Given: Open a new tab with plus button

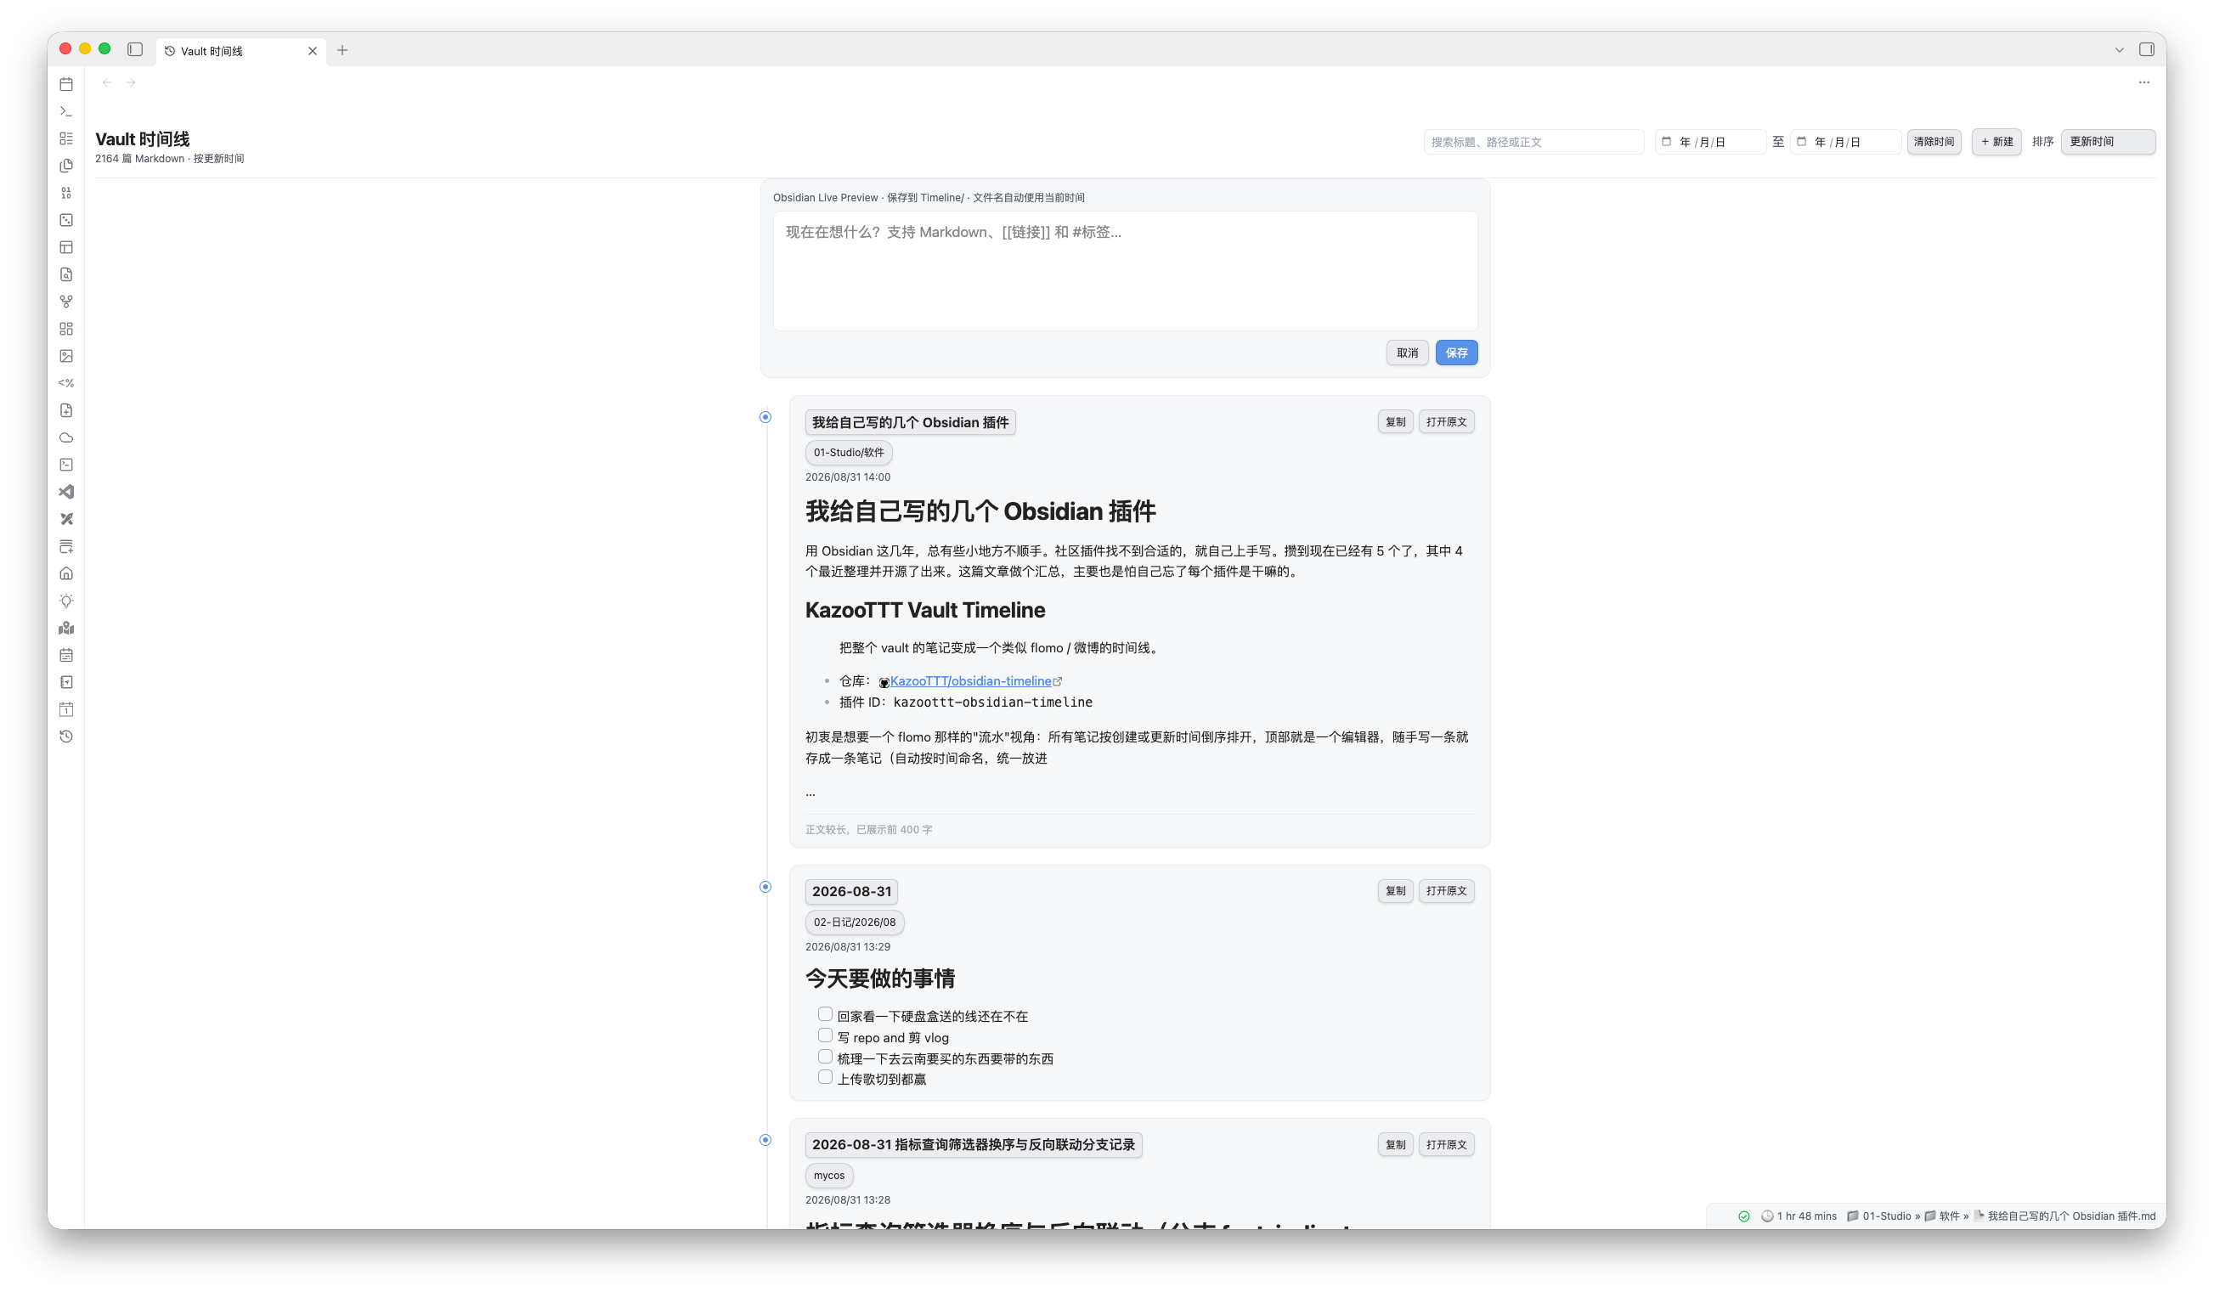Looking at the screenshot, I should coord(342,51).
